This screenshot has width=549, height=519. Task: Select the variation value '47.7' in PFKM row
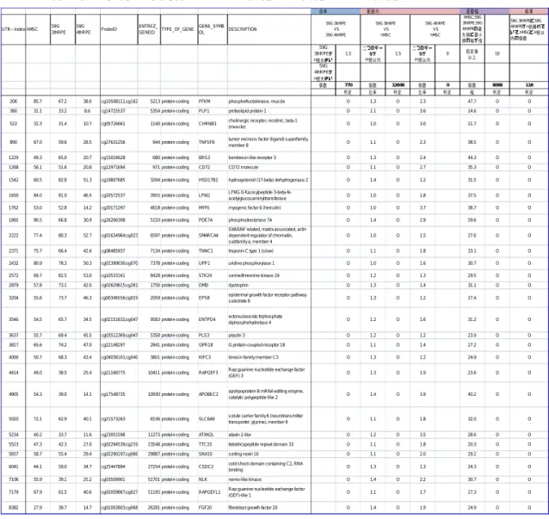(x=472, y=102)
